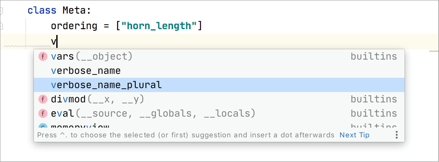
Task: Click the Next Tip link
Action: (354, 135)
